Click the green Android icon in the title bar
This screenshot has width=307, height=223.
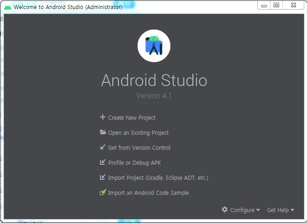8,7
